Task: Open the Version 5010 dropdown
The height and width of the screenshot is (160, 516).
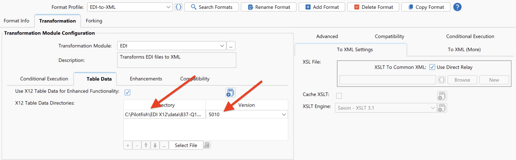Action: tap(247, 115)
